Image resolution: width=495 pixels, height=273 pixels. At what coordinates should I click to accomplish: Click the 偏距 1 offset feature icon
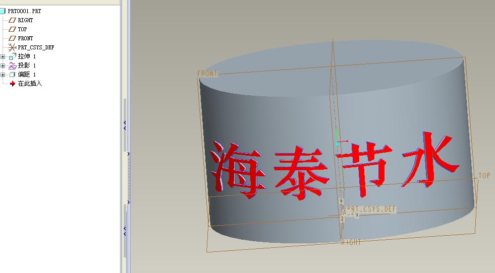click(12, 75)
